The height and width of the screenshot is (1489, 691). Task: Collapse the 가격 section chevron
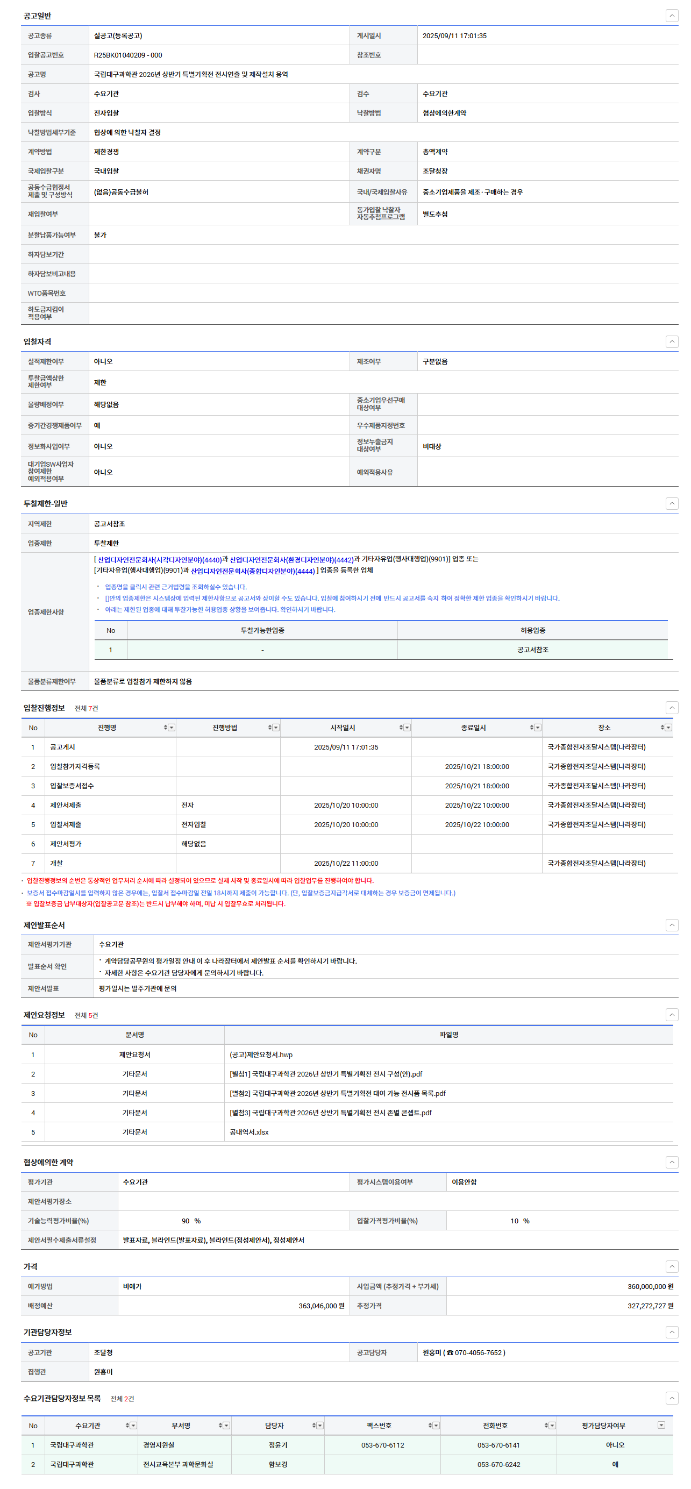[671, 1266]
